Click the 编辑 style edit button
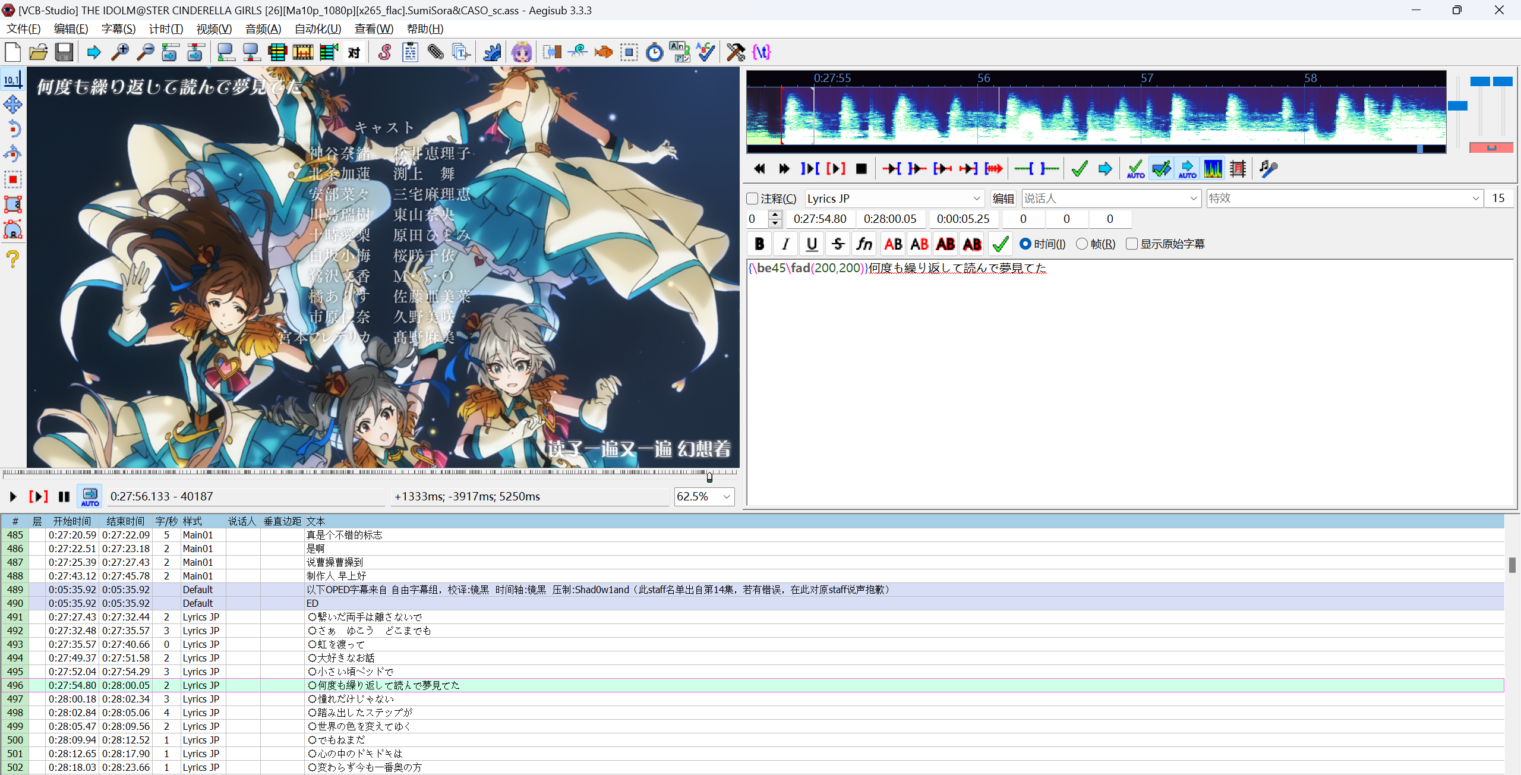This screenshot has height=775, width=1521. click(x=1004, y=199)
